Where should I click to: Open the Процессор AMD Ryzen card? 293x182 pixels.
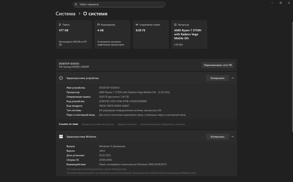[x=189, y=34]
